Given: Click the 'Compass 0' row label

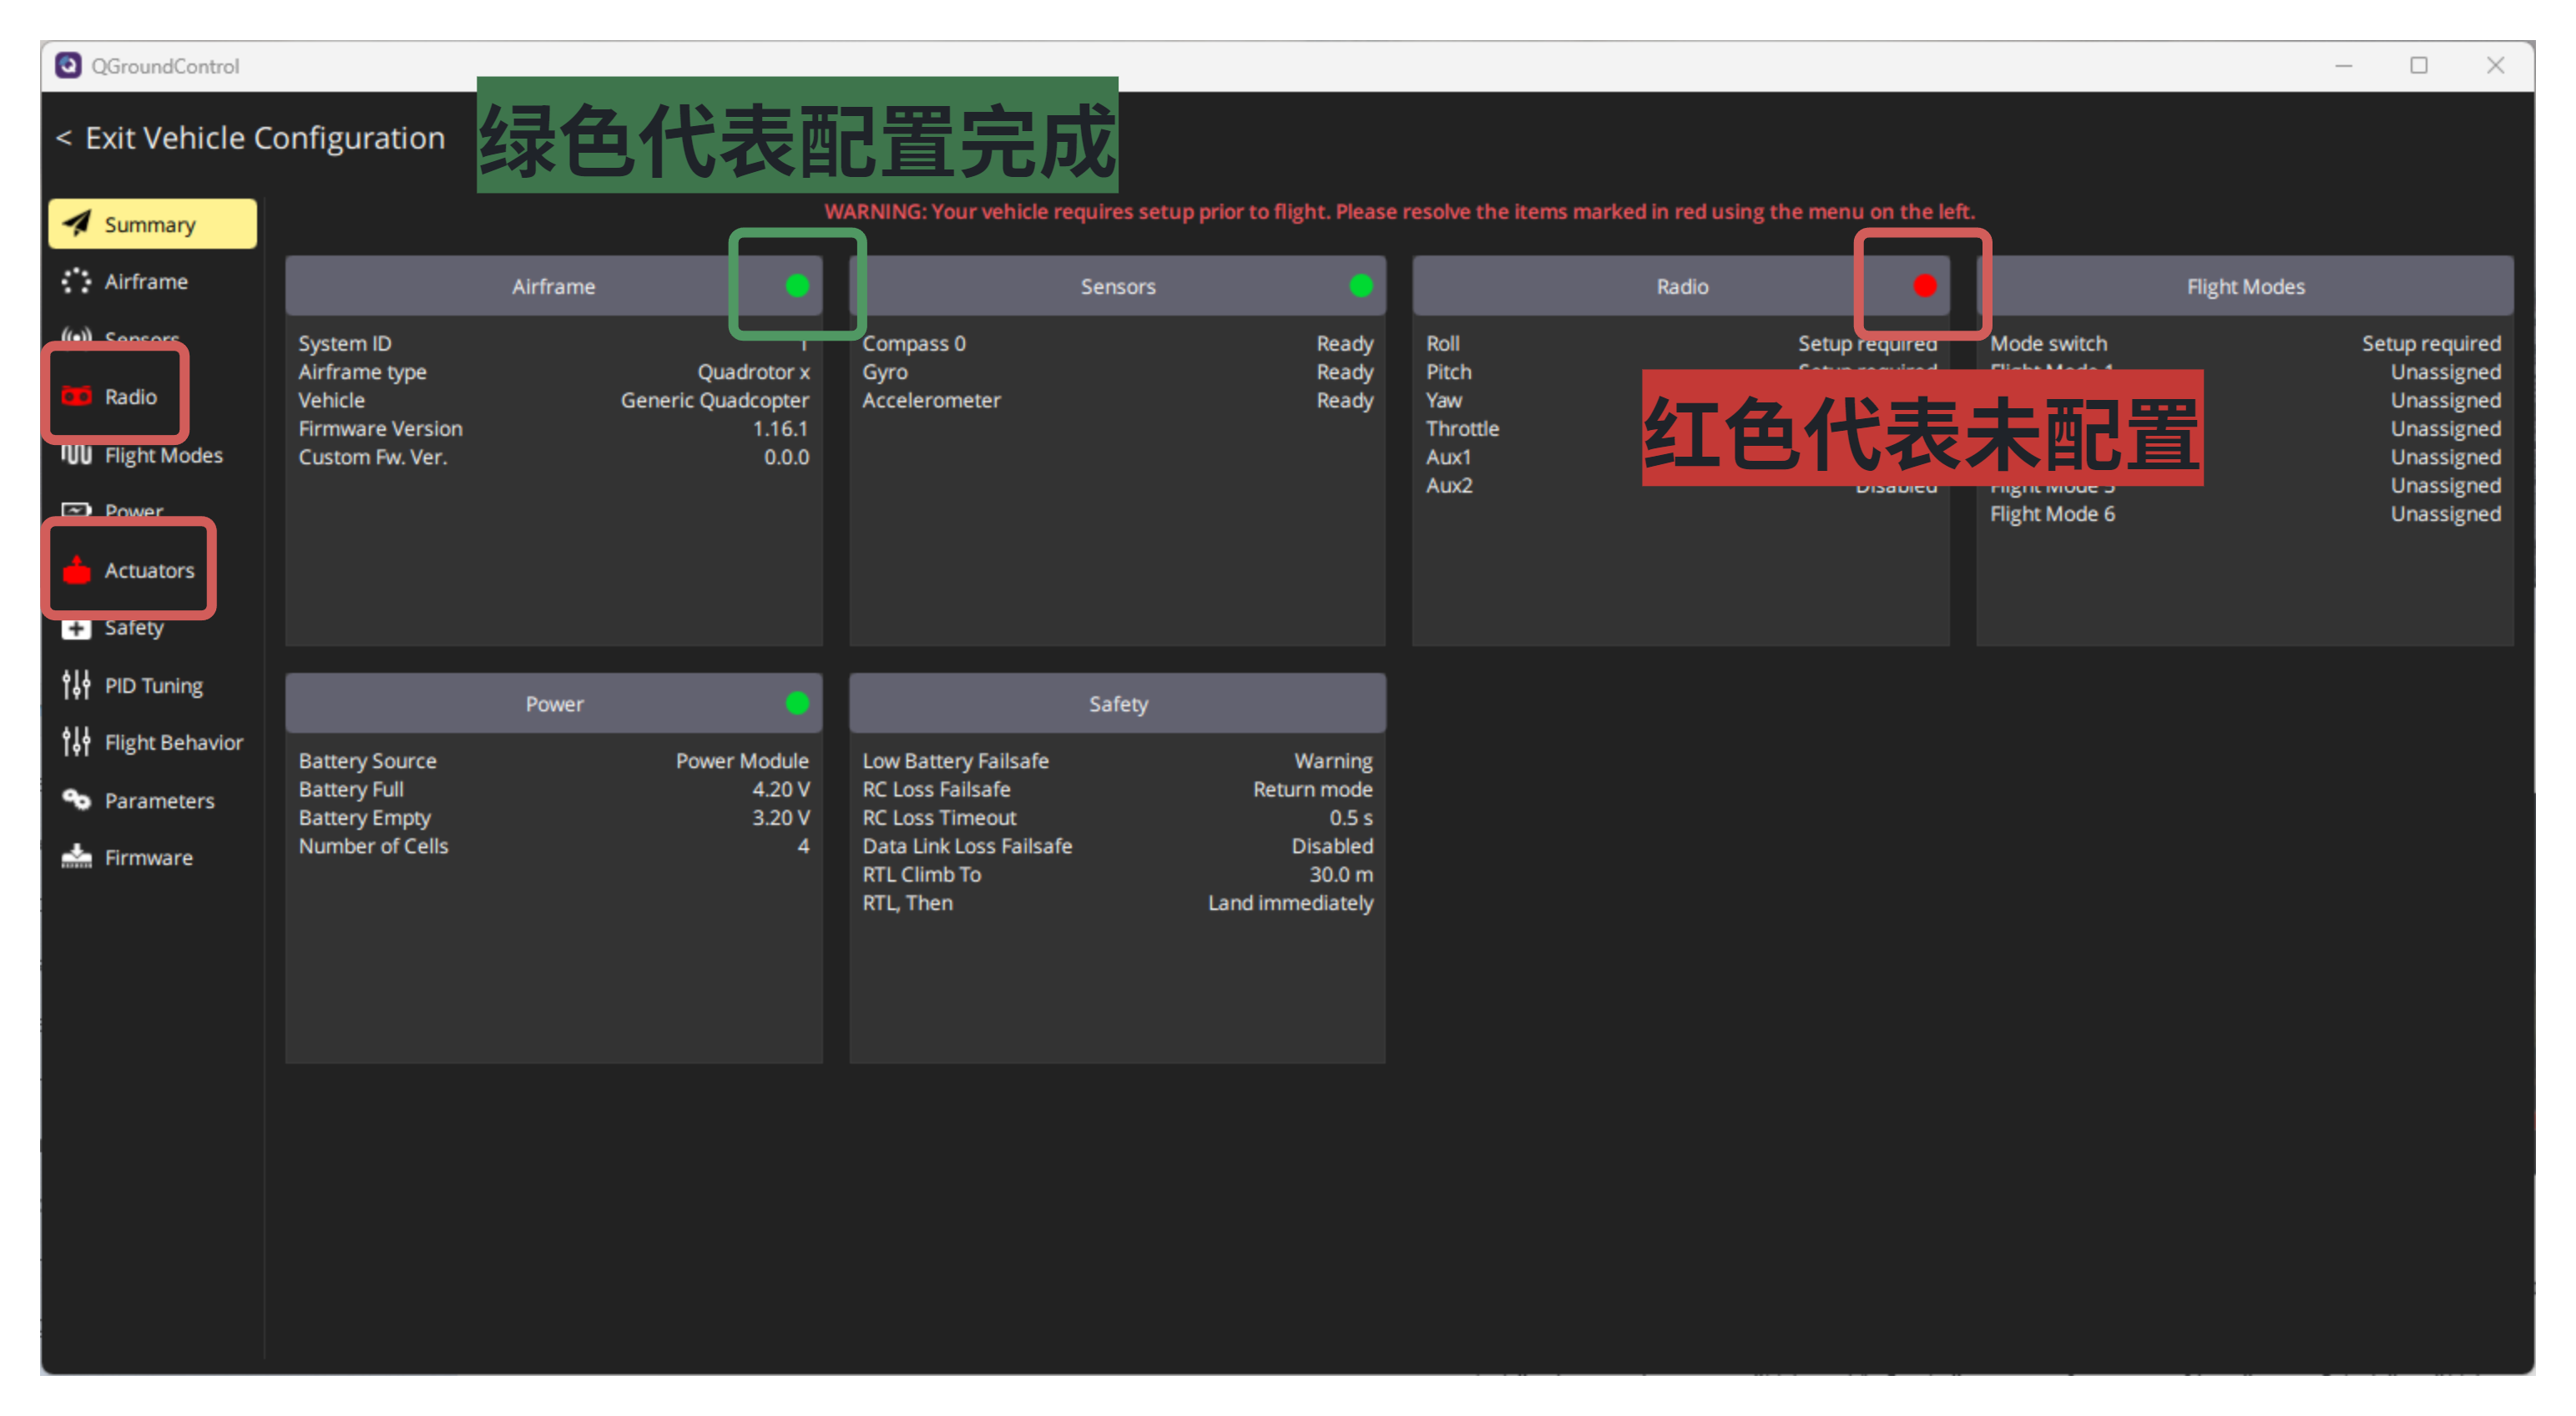Looking at the screenshot, I should tap(914, 343).
